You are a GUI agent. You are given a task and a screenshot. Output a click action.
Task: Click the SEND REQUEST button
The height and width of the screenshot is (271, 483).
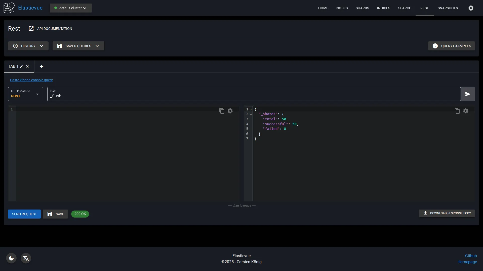tap(24, 214)
